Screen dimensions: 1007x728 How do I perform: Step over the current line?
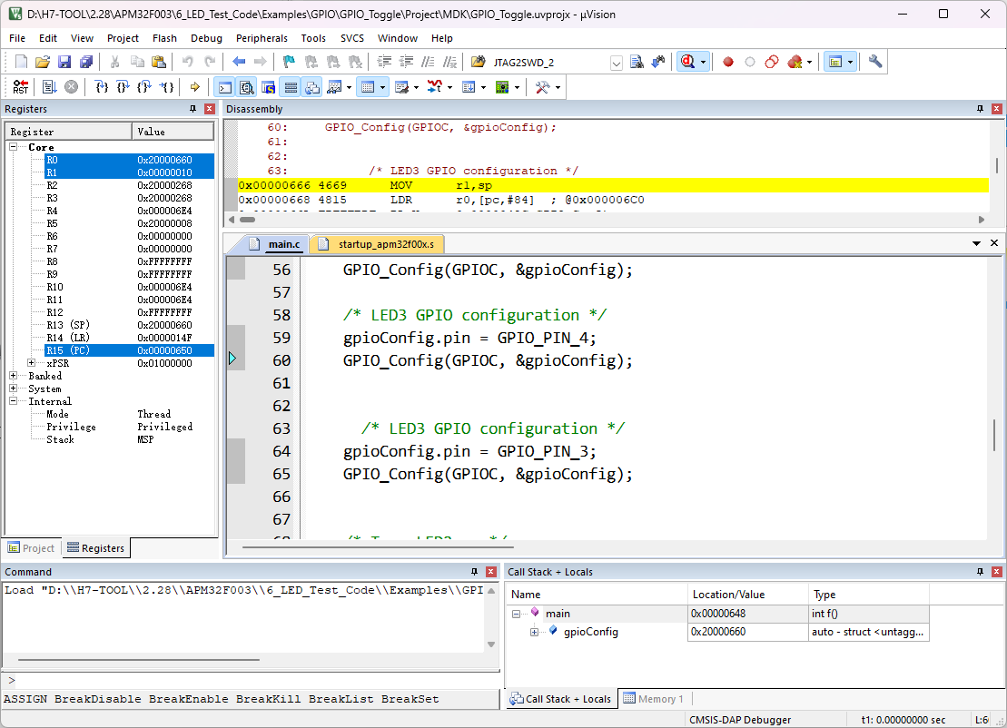[123, 87]
